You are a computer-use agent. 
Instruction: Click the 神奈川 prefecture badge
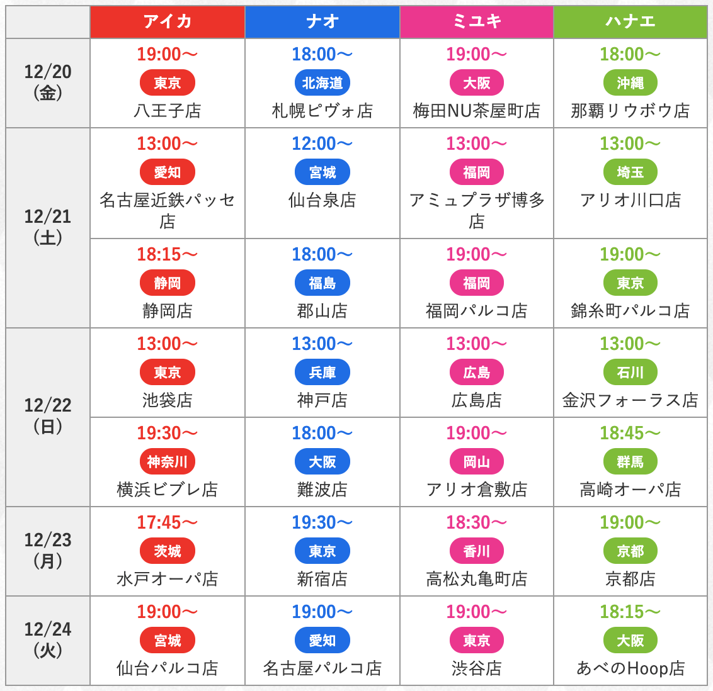168,461
